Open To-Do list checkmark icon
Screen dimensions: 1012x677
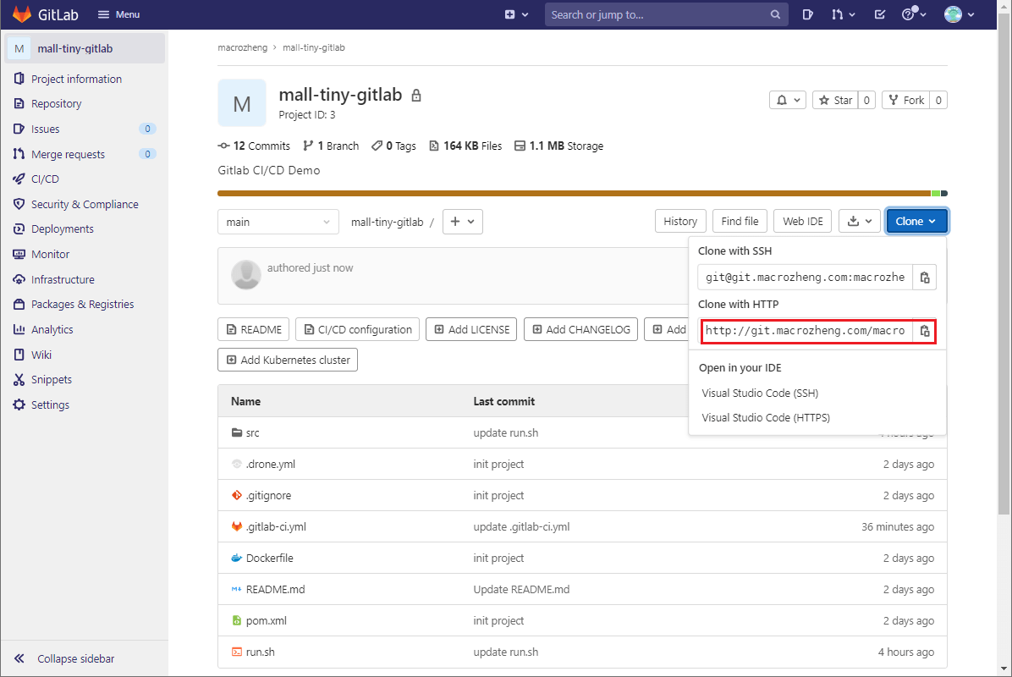[880, 14]
